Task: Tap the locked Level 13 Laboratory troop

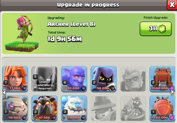Action: [45, 79]
